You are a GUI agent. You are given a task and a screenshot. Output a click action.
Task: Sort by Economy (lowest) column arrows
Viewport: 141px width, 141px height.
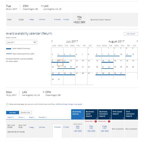tap(83, 118)
